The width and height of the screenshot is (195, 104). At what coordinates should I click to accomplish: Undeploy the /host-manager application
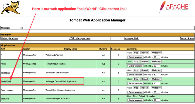point(156,88)
